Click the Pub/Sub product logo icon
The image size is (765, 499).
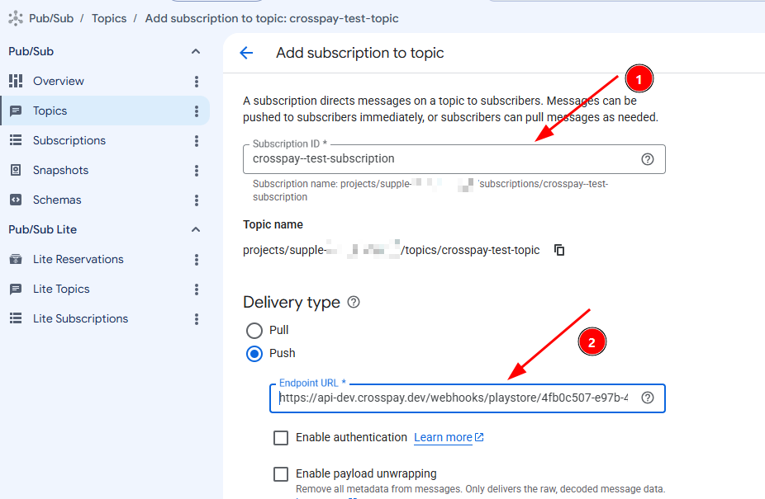(16, 18)
